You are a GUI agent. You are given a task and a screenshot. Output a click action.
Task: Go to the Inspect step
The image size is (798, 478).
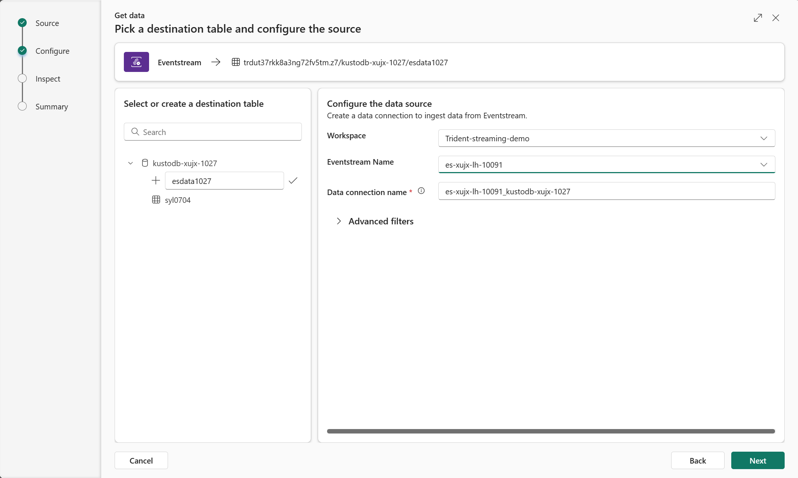[x=47, y=79]
